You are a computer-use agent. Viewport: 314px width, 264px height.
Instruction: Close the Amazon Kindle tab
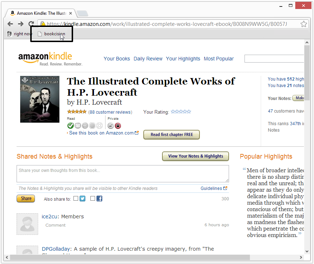tap(71, 13)
